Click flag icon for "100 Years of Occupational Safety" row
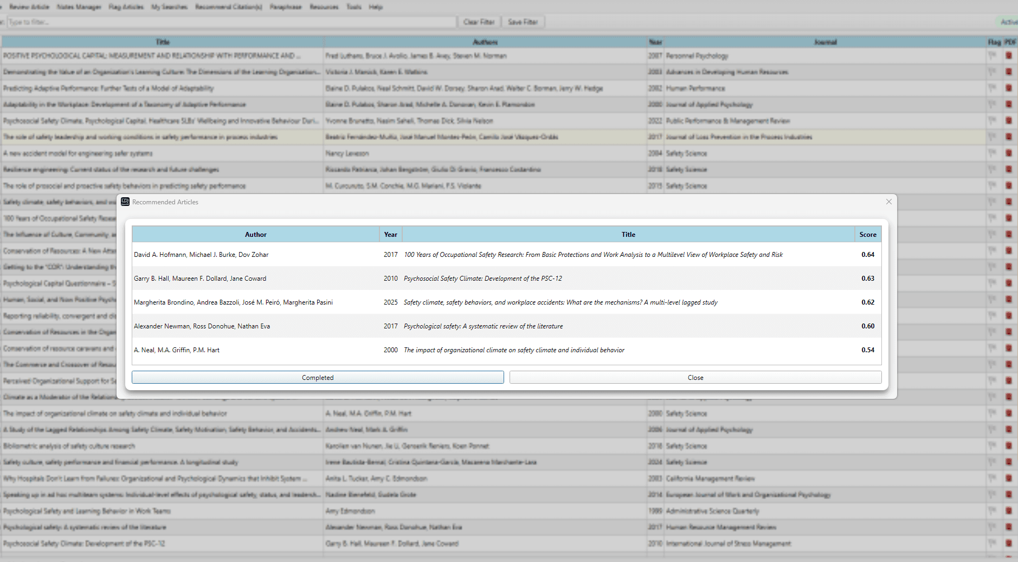 click(993, 218)
